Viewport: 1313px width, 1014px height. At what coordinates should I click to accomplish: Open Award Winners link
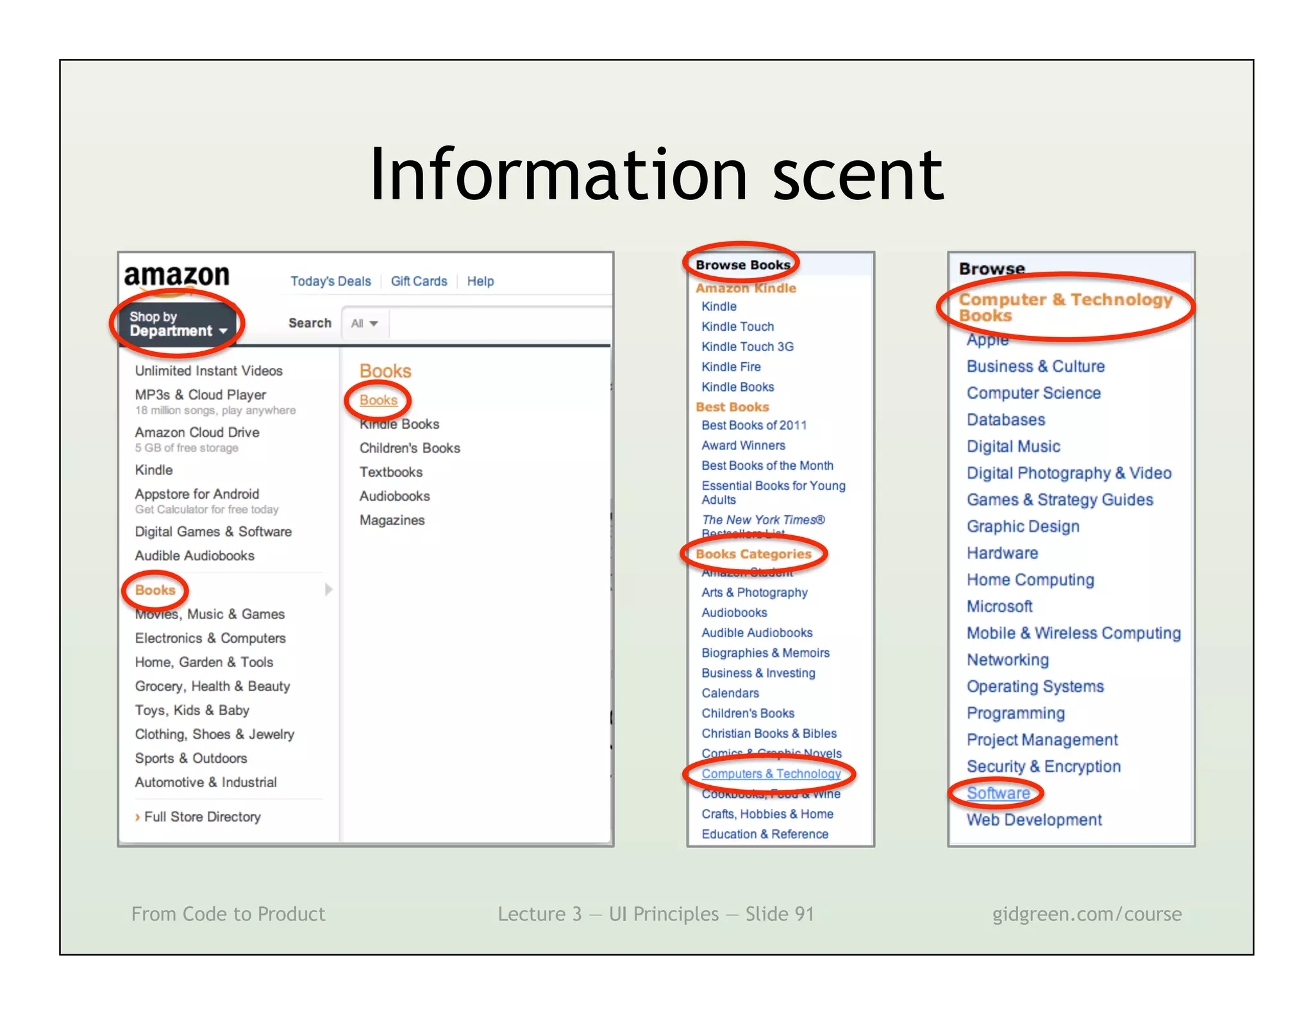743,445
